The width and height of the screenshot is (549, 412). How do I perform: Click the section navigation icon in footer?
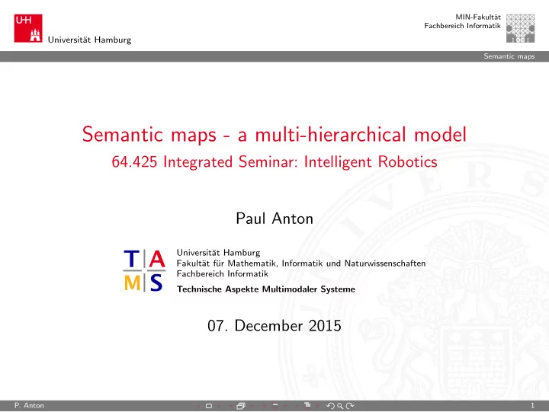point(307,405)
